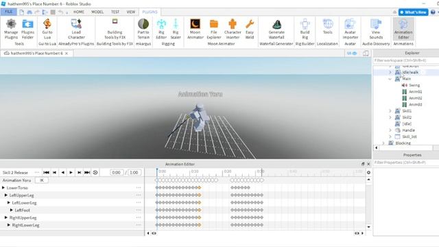Select the Part to Terrain plugin
This screenshot has height=247, width=439.
tap(143, 29)
